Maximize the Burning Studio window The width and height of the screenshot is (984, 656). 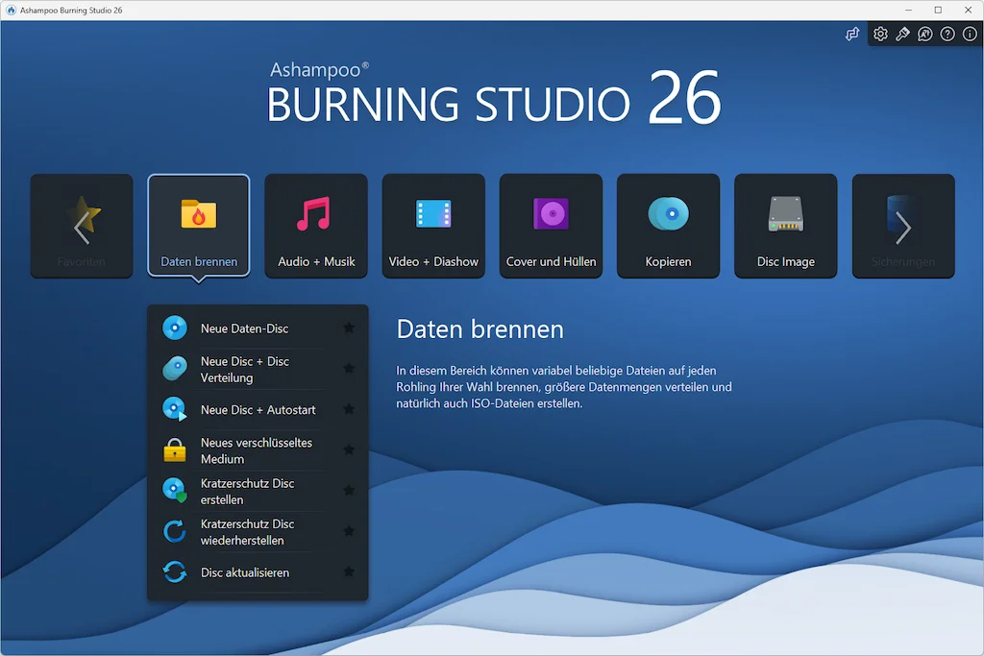coord(938,10)
